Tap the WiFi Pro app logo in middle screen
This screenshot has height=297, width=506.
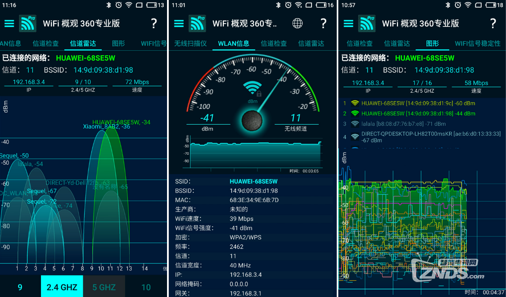(197, 23)
